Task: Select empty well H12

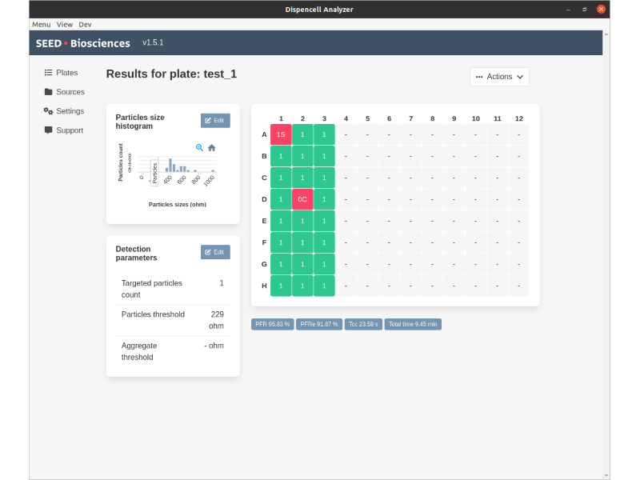Action: pos(518,286)
